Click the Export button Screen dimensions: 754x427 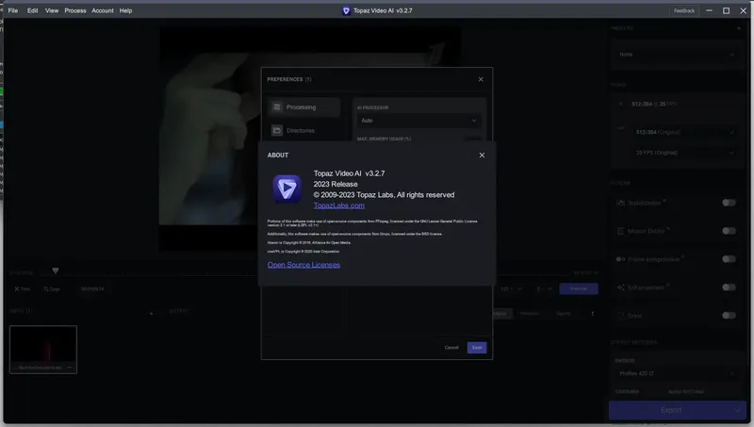670,410
